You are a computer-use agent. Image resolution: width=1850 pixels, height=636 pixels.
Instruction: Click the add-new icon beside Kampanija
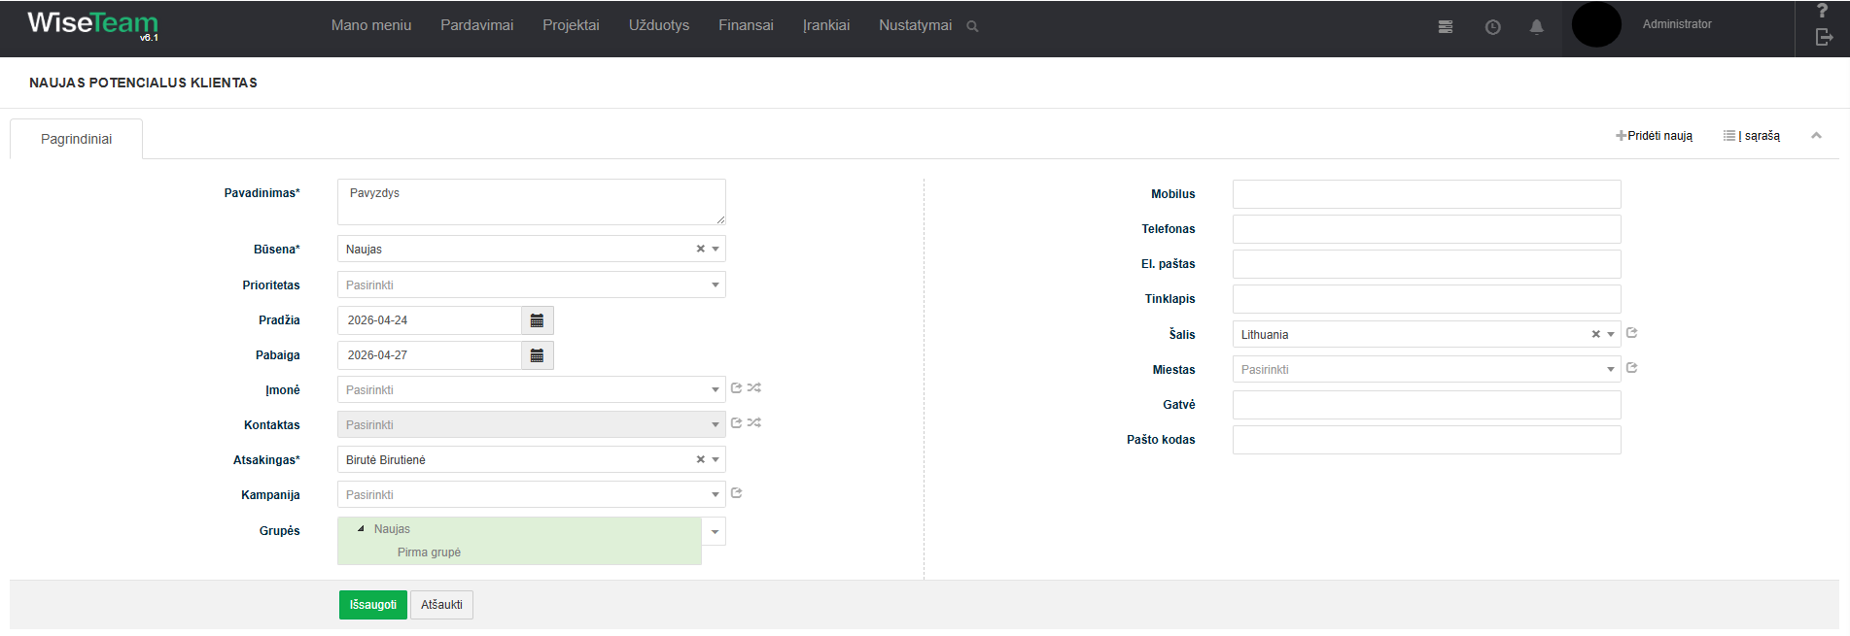pyautogui.click(x=737, y=493)
